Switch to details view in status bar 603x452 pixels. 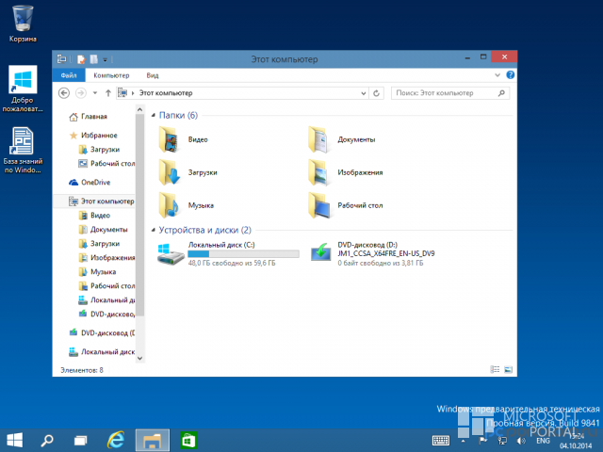[495, 369]
